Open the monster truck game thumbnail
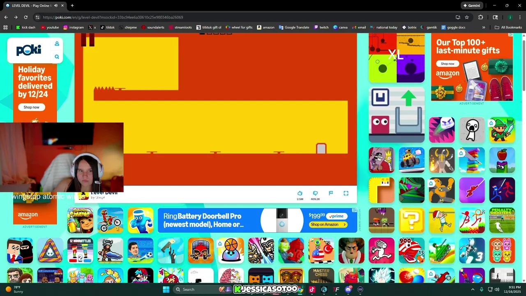Screen dimensions: 526x296 pyautogui.click(x=412, y=160)
